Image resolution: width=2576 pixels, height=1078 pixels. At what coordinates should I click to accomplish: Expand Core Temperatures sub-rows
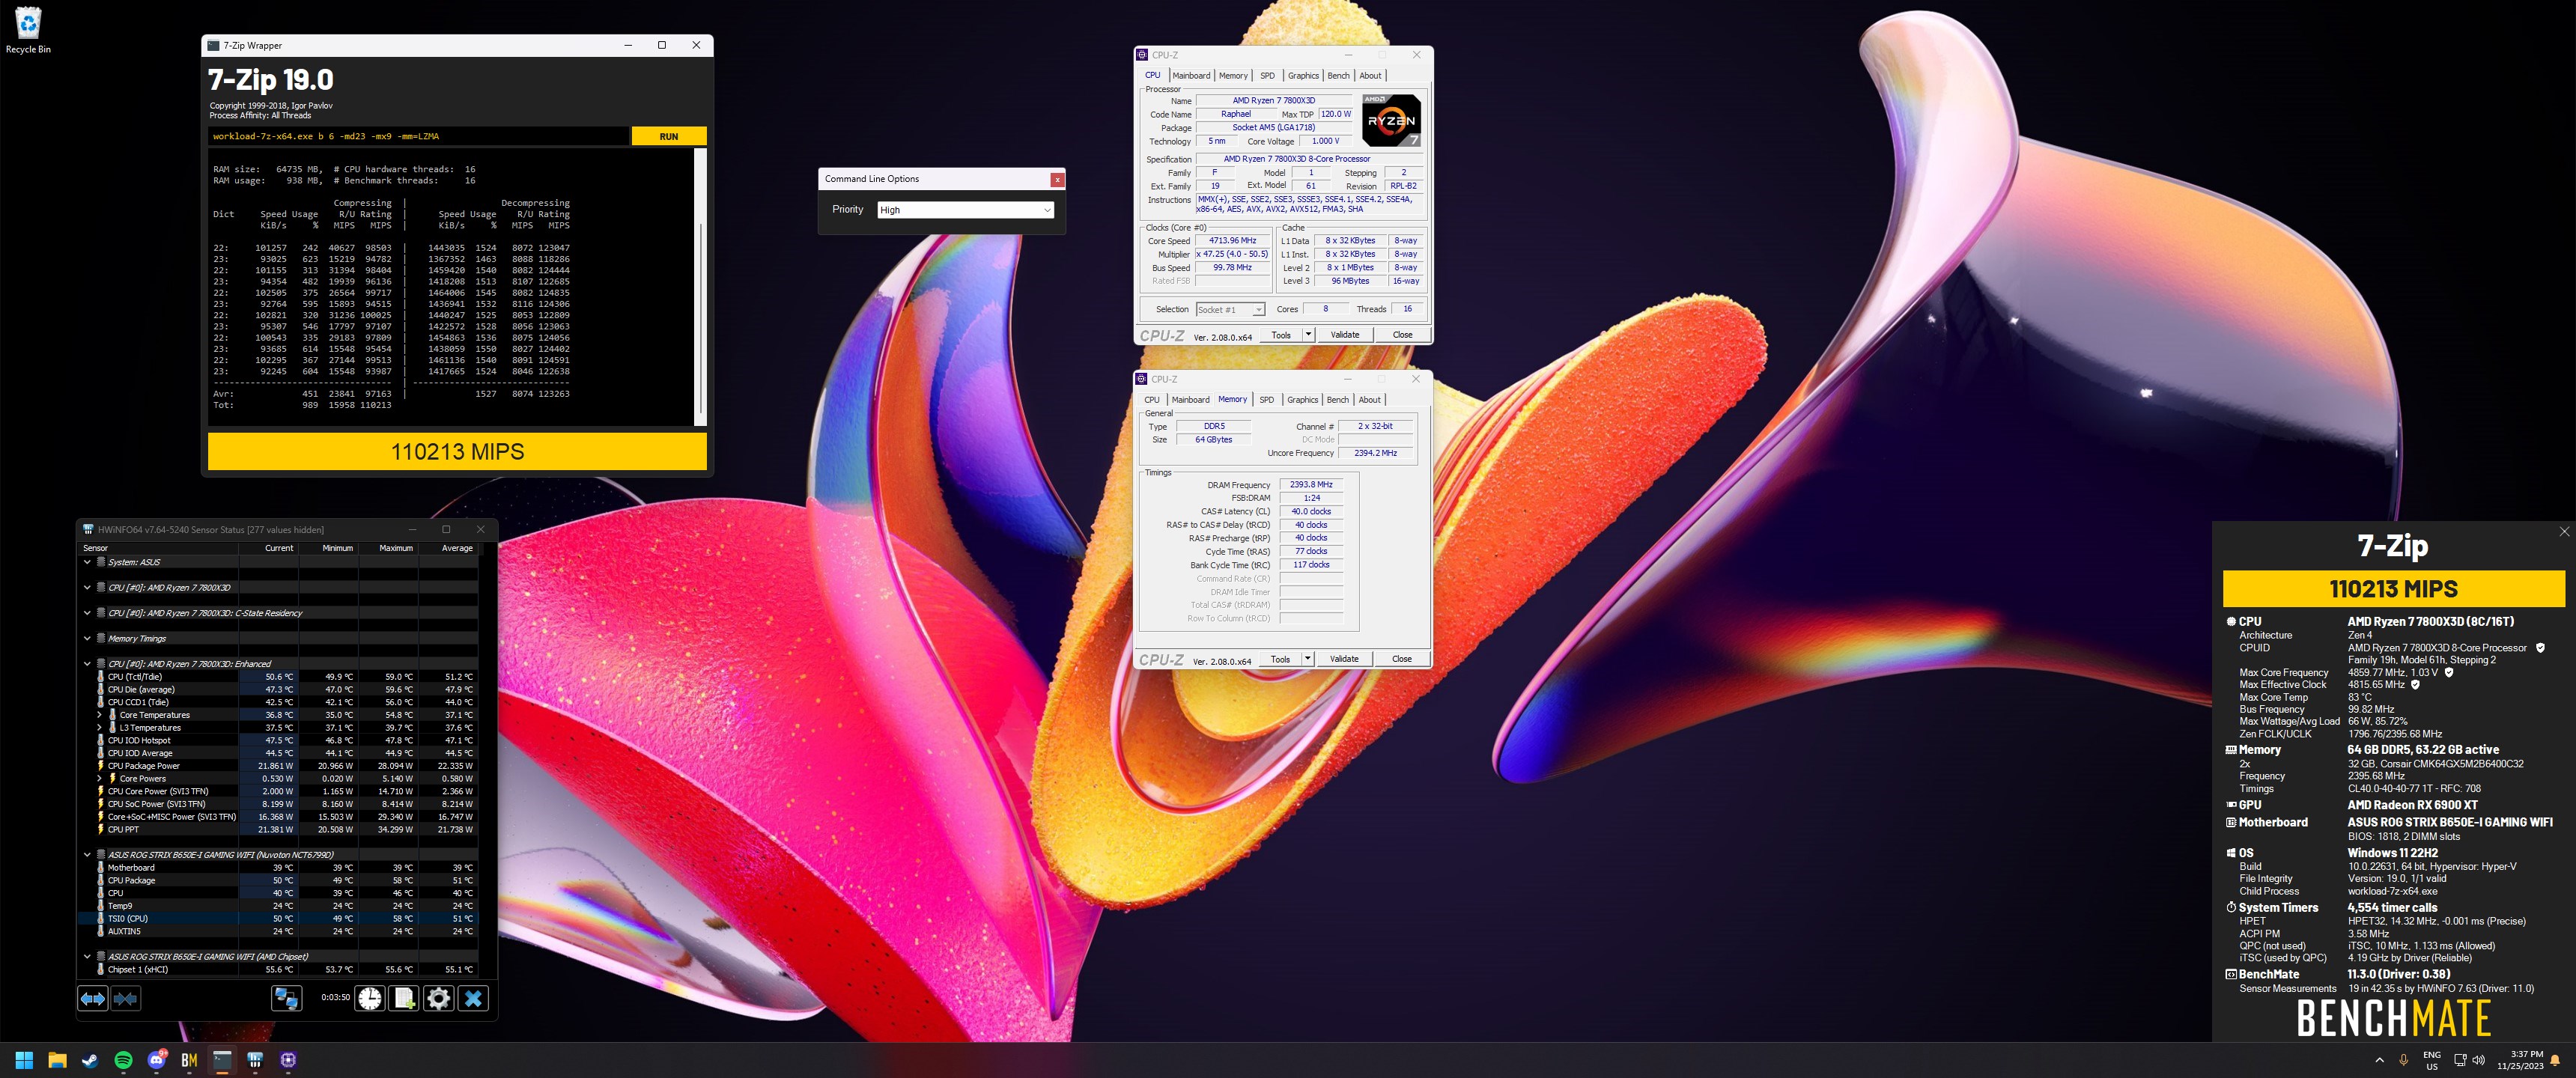[x=99, y=715]
